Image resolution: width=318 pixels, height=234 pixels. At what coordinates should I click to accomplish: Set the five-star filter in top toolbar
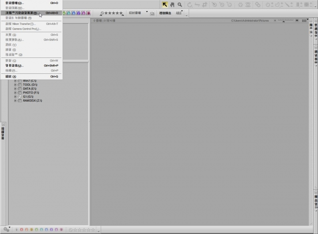click(121, 13)
